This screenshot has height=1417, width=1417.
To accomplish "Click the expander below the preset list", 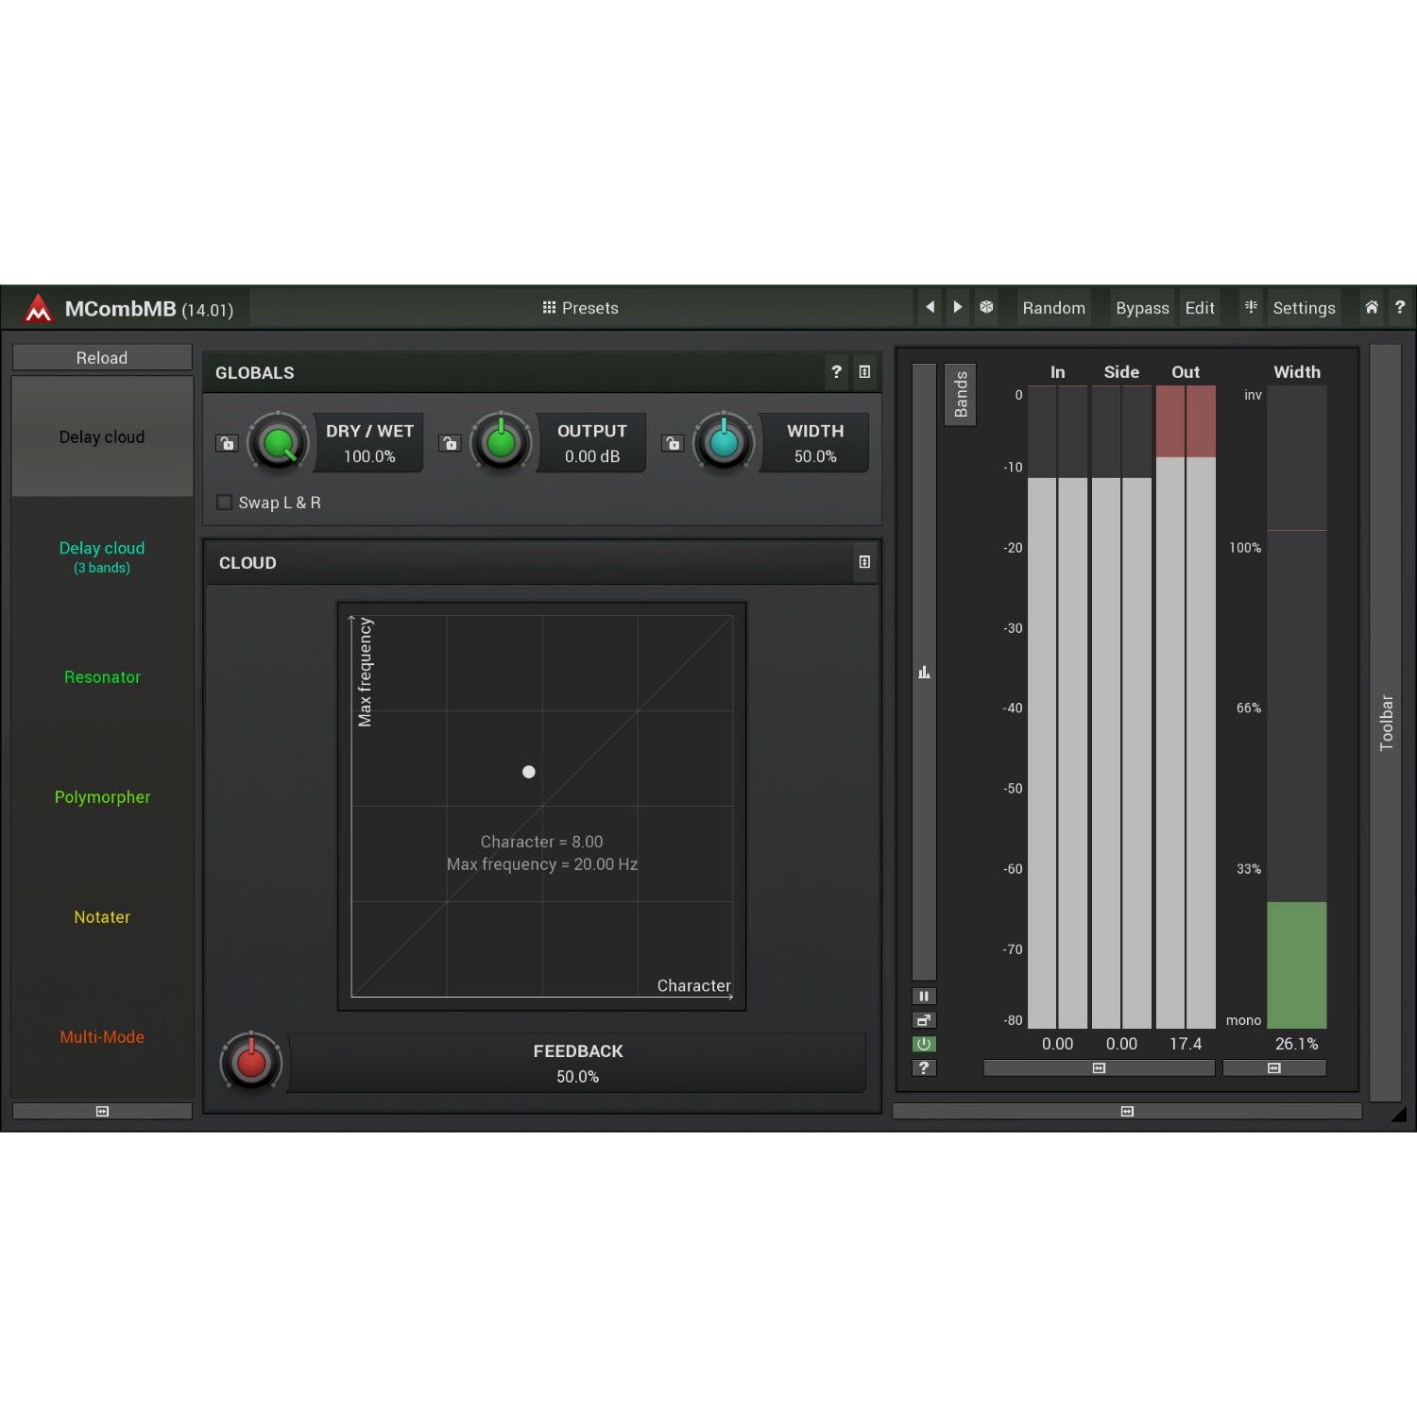I will tap(102, 1112).
